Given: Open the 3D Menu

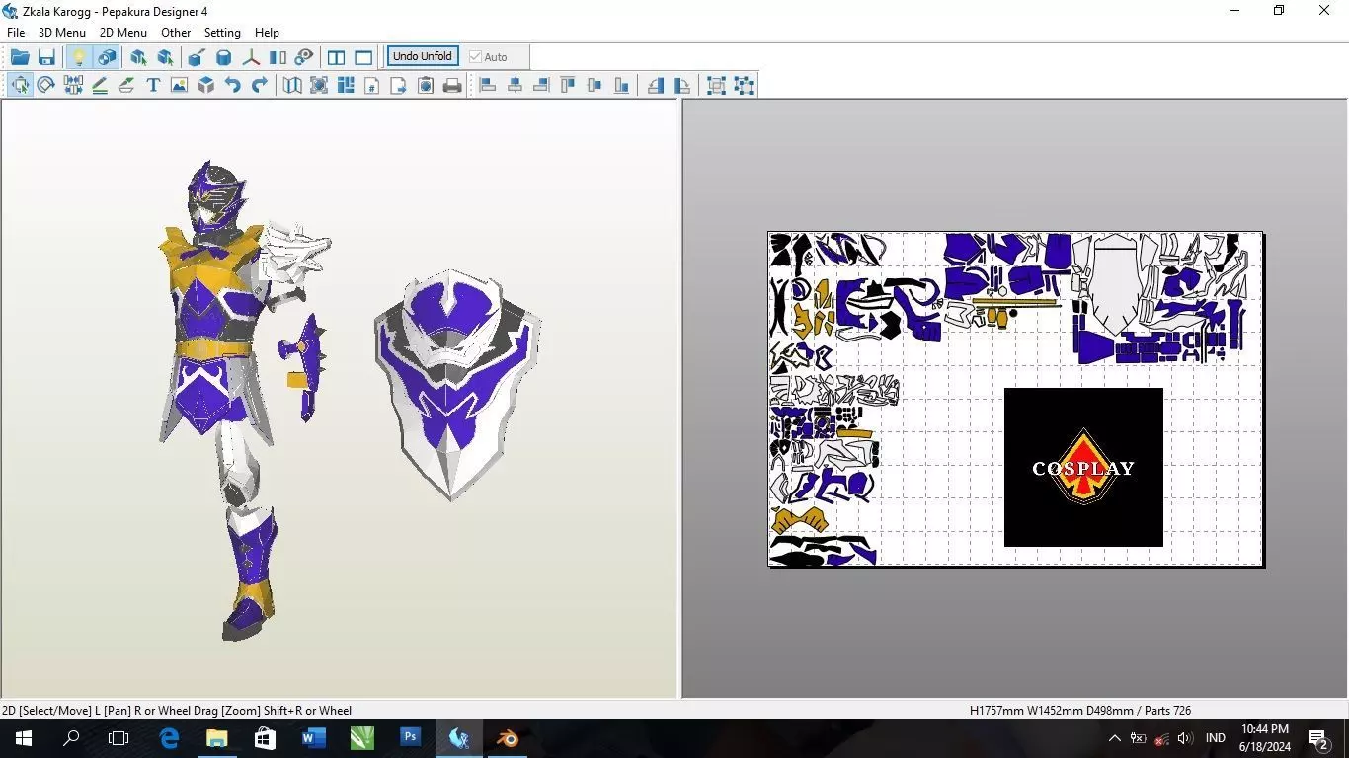Looking at the screenshot, I should tap(62, 33).
